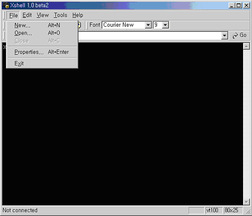Image resolution: width=252 pixels, height=216 pixels.
Task: Click the terminal scrollbar down arrow
Action: (x=246, y=202)
